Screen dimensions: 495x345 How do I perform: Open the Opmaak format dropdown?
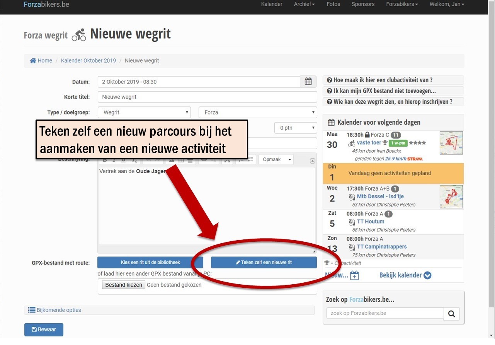pos(276,159)
